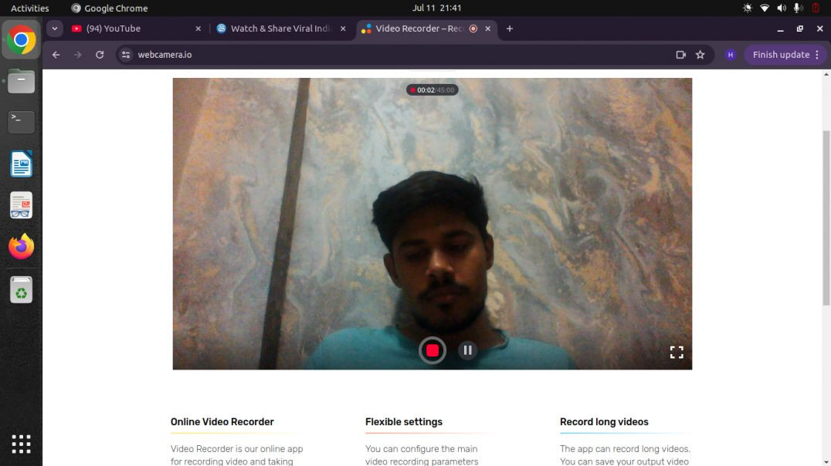Switch to the Watch & Share Viral tab

[x=281, y=29]
